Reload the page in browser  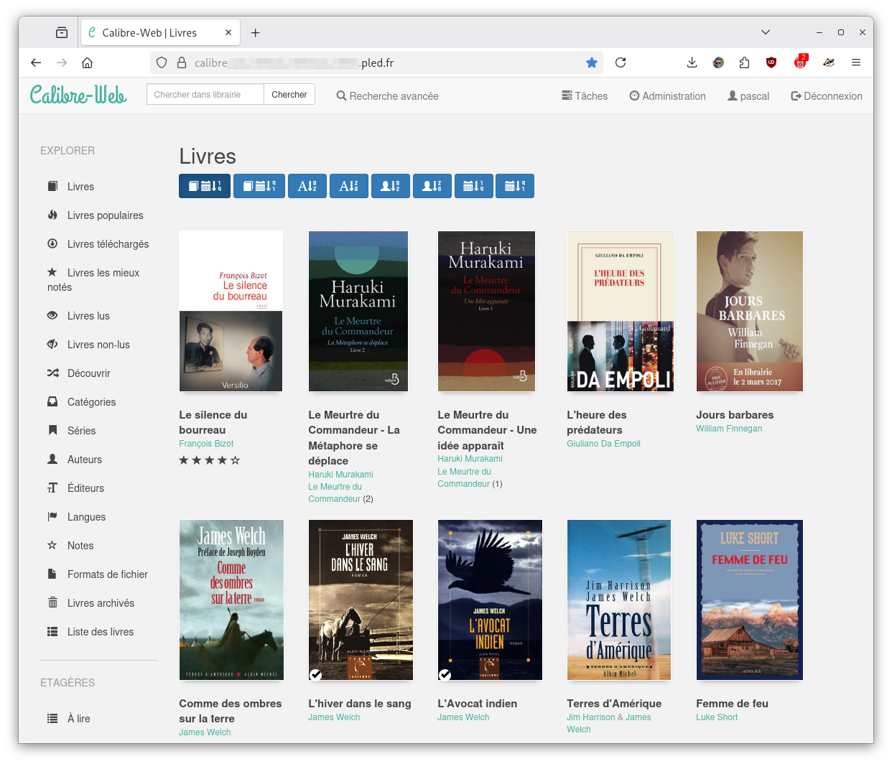(x=621, y=62)
